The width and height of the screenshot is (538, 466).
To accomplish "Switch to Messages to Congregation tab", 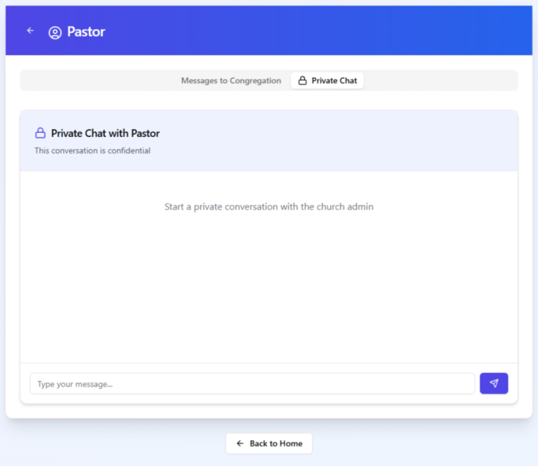I will [230, 80].
